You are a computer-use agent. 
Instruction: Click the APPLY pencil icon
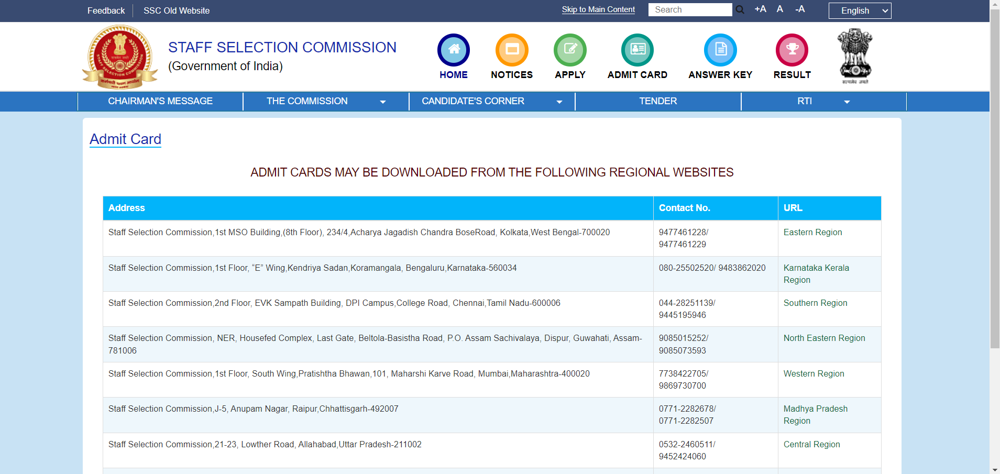[x=570, y=50]
